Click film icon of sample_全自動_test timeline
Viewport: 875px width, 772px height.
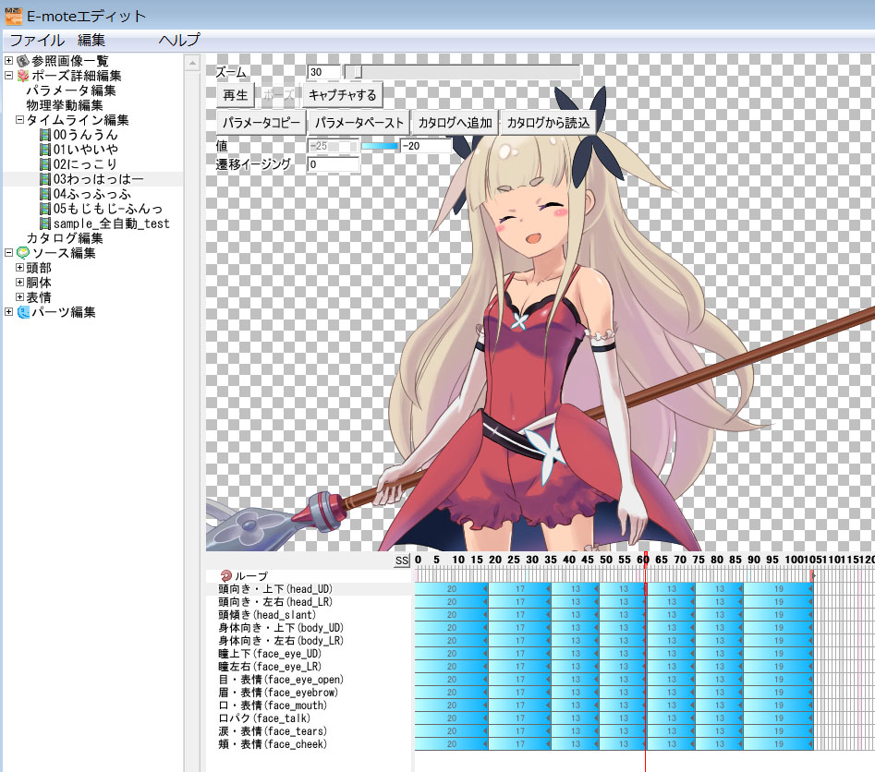click(45, 223)
